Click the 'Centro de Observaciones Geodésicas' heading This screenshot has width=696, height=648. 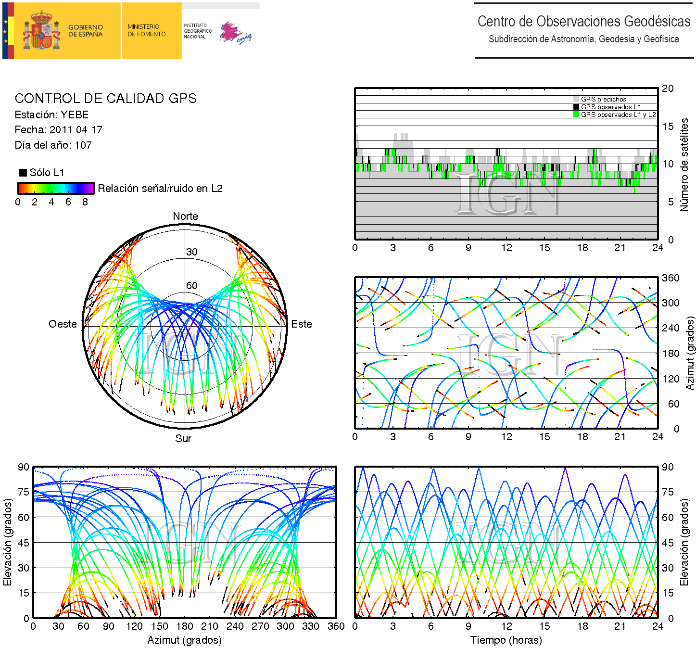tap(583, 22)
